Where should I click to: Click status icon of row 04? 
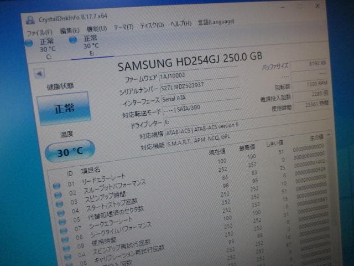tap(61, 213)
